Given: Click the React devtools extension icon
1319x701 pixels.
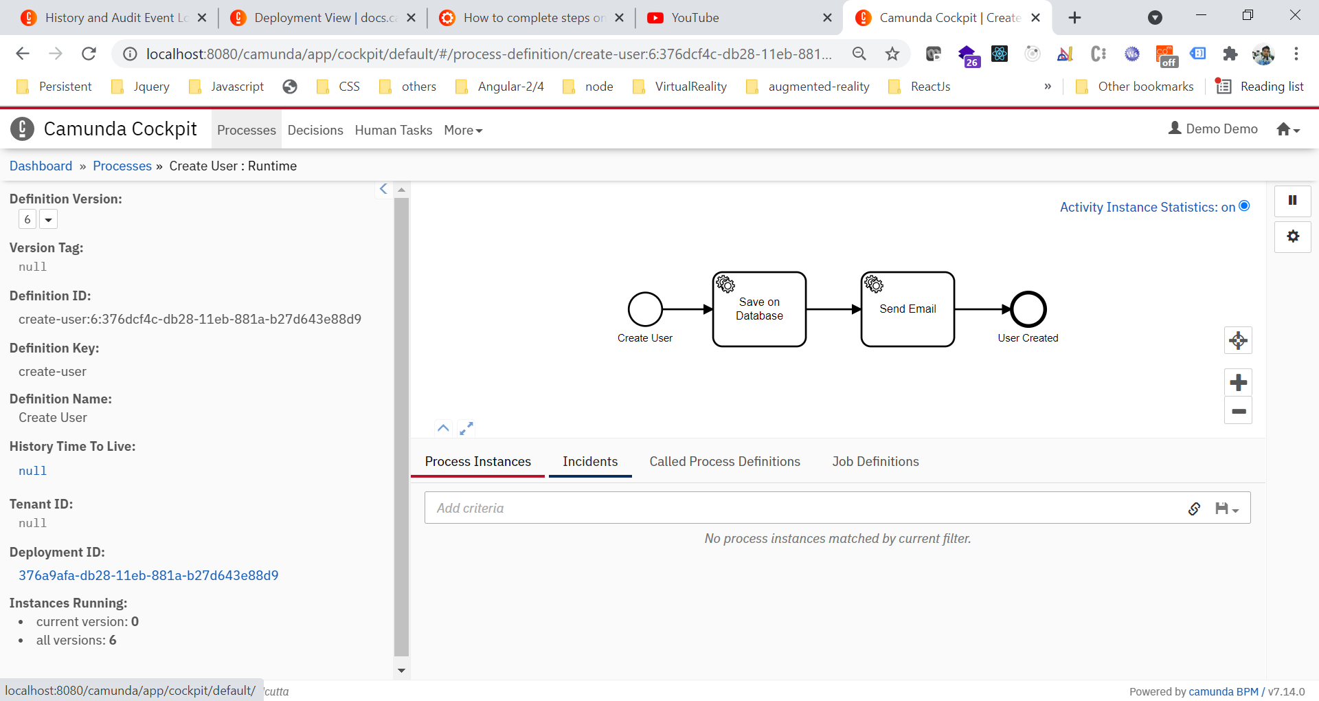Looking at the screenshot, I should [x=1000, y=54].
